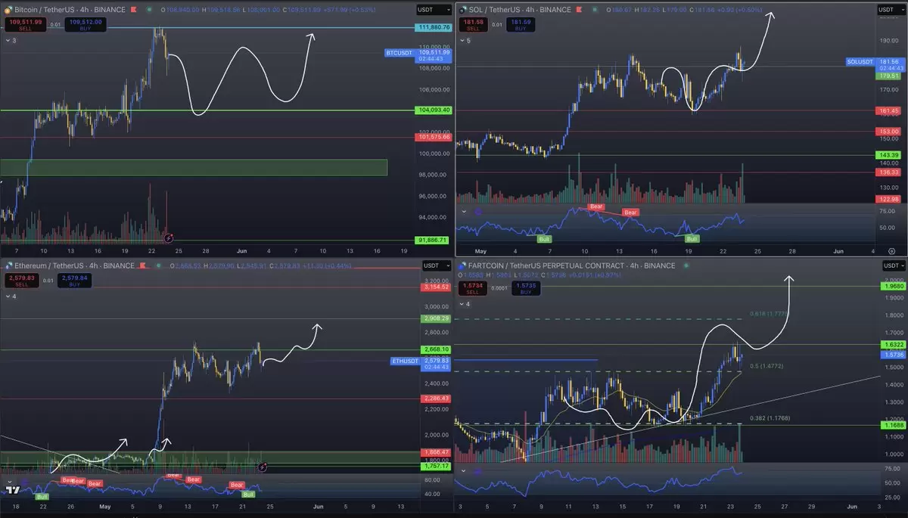Click the 111,880.76 level label on Bitcoin chart

click(434, 28)
